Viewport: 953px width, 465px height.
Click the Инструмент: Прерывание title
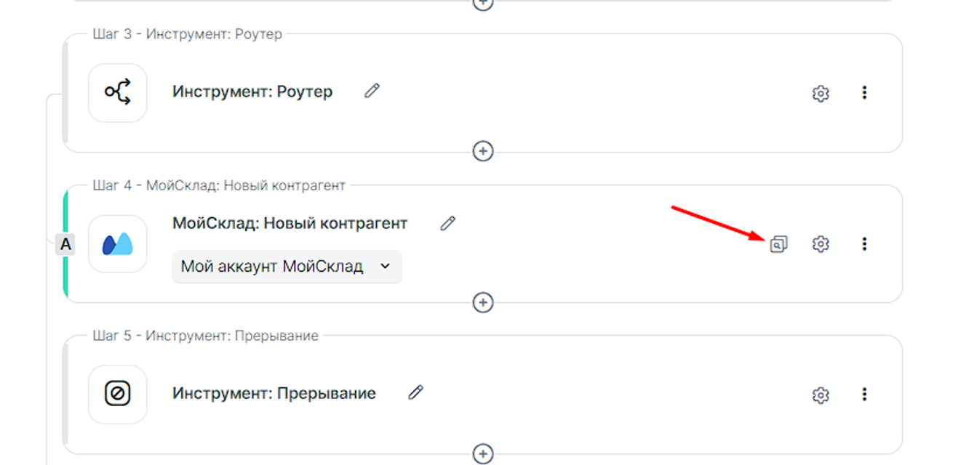click(274, 394)
